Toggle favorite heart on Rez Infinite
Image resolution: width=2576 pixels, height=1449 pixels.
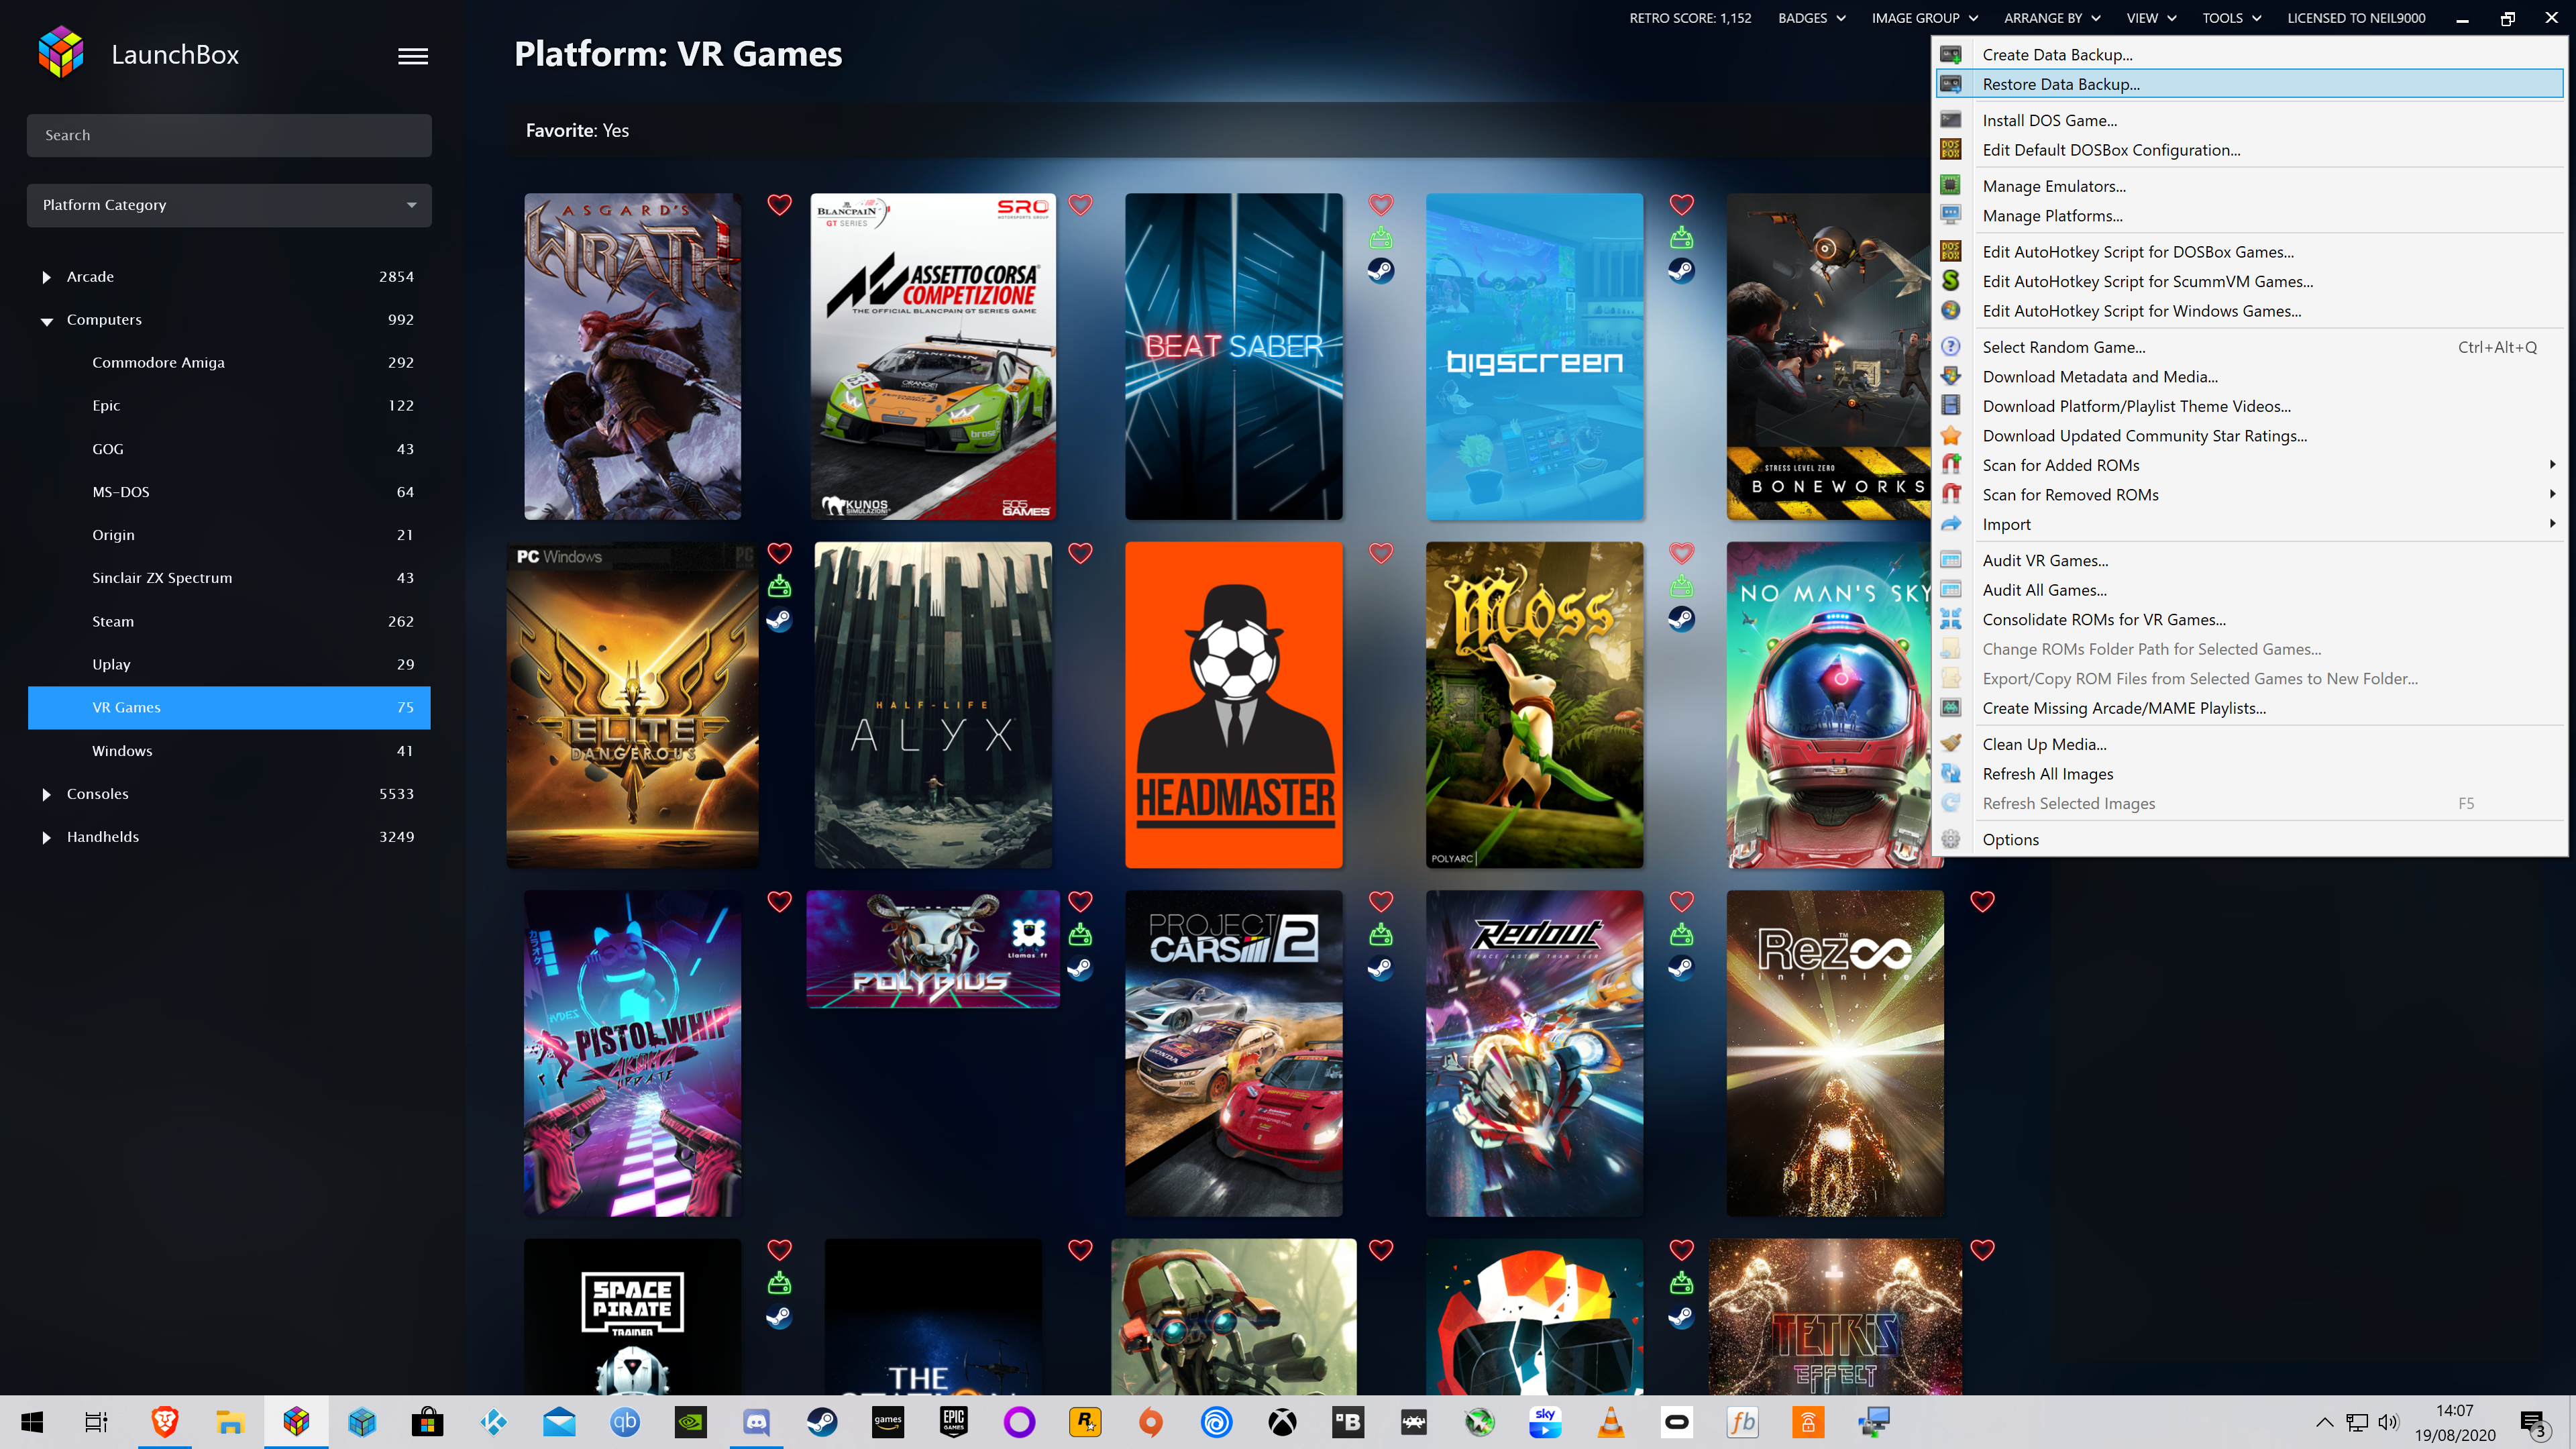click(x=1982, y=901)
